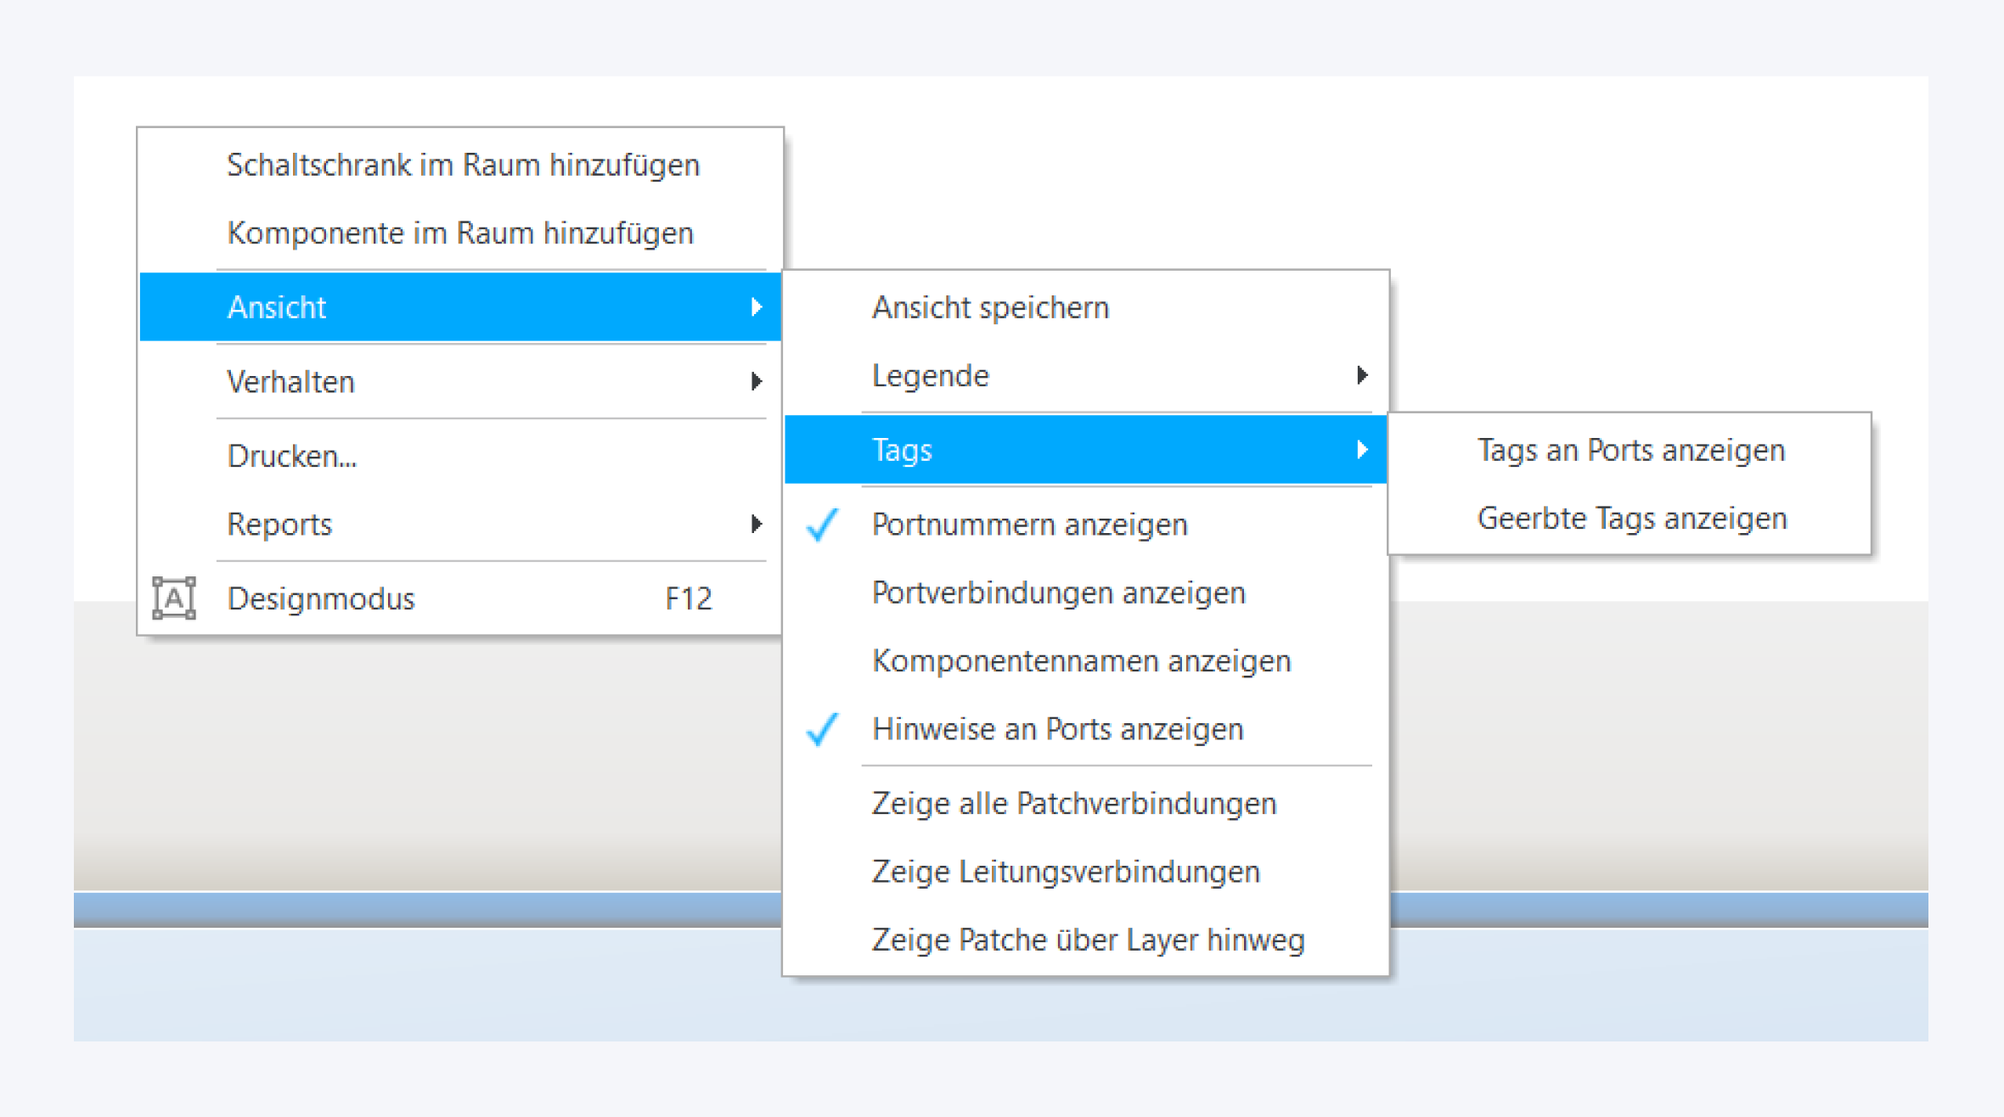
Task: Select Zeige Leitungsverbindungen entry
Action: tap(1066, 872)
